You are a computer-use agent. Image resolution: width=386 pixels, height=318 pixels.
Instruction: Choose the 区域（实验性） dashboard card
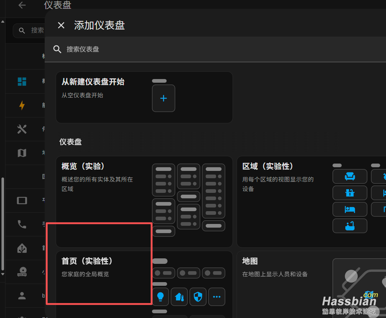[x=311, y=202]
